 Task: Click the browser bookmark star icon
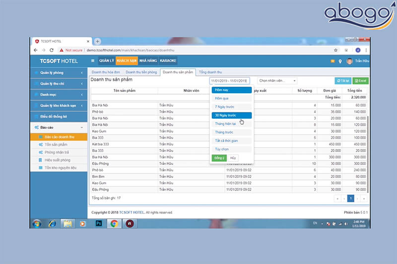pyautogui.click(x=336, y=50)
